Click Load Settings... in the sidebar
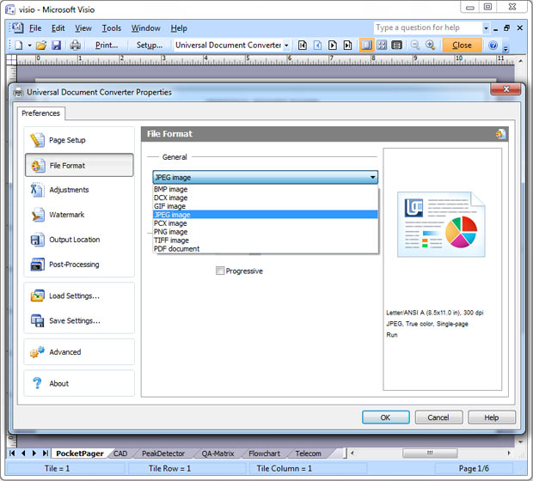The width and height of the screenshot is (533, 481). pos(79,295)
